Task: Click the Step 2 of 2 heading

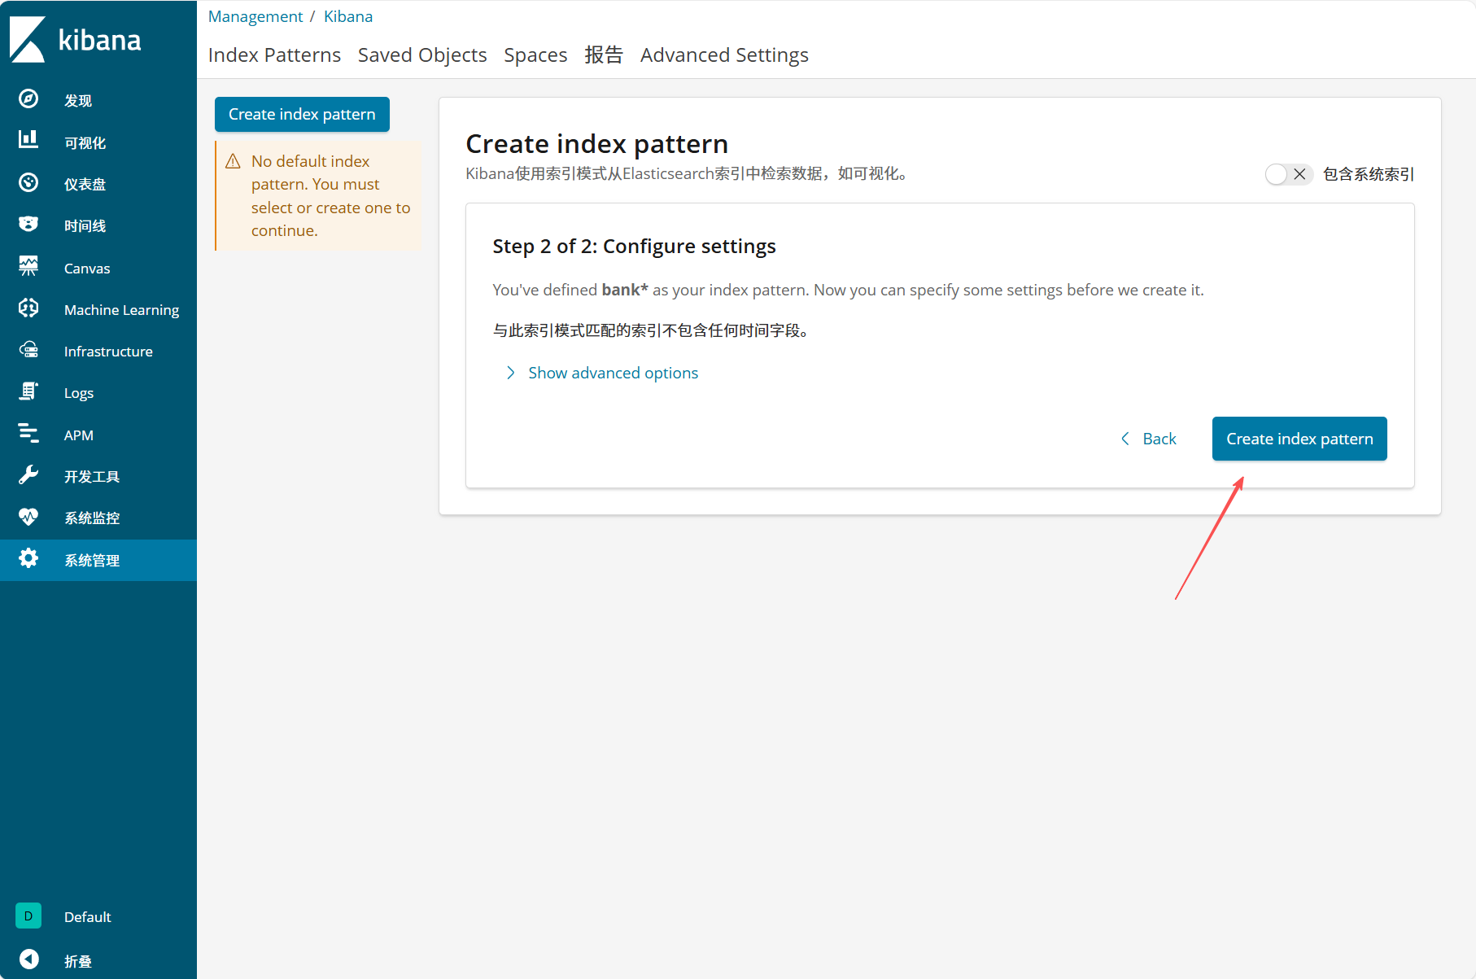Action: [x=634, y=247]
